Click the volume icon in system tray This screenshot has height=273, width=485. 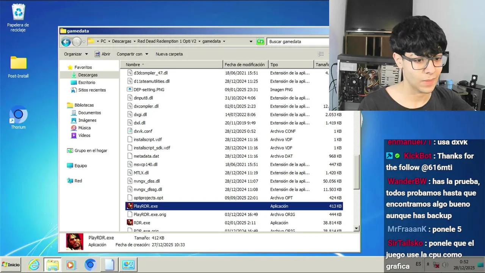(445, 265)
